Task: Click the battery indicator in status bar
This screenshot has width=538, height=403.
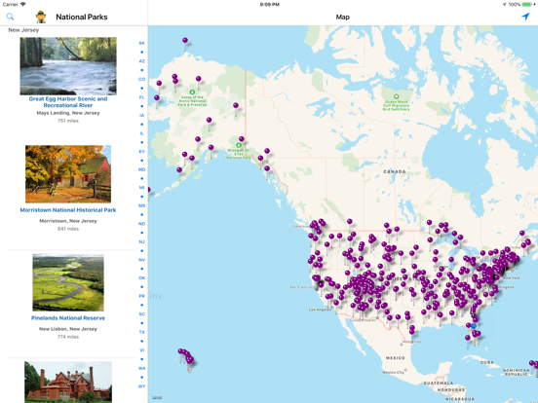Action: [x=526, y=5]
